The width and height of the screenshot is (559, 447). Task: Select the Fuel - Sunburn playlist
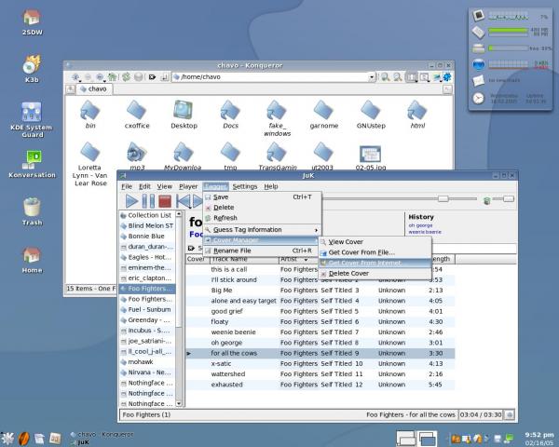pyautogui.click(x=147, y=310)
